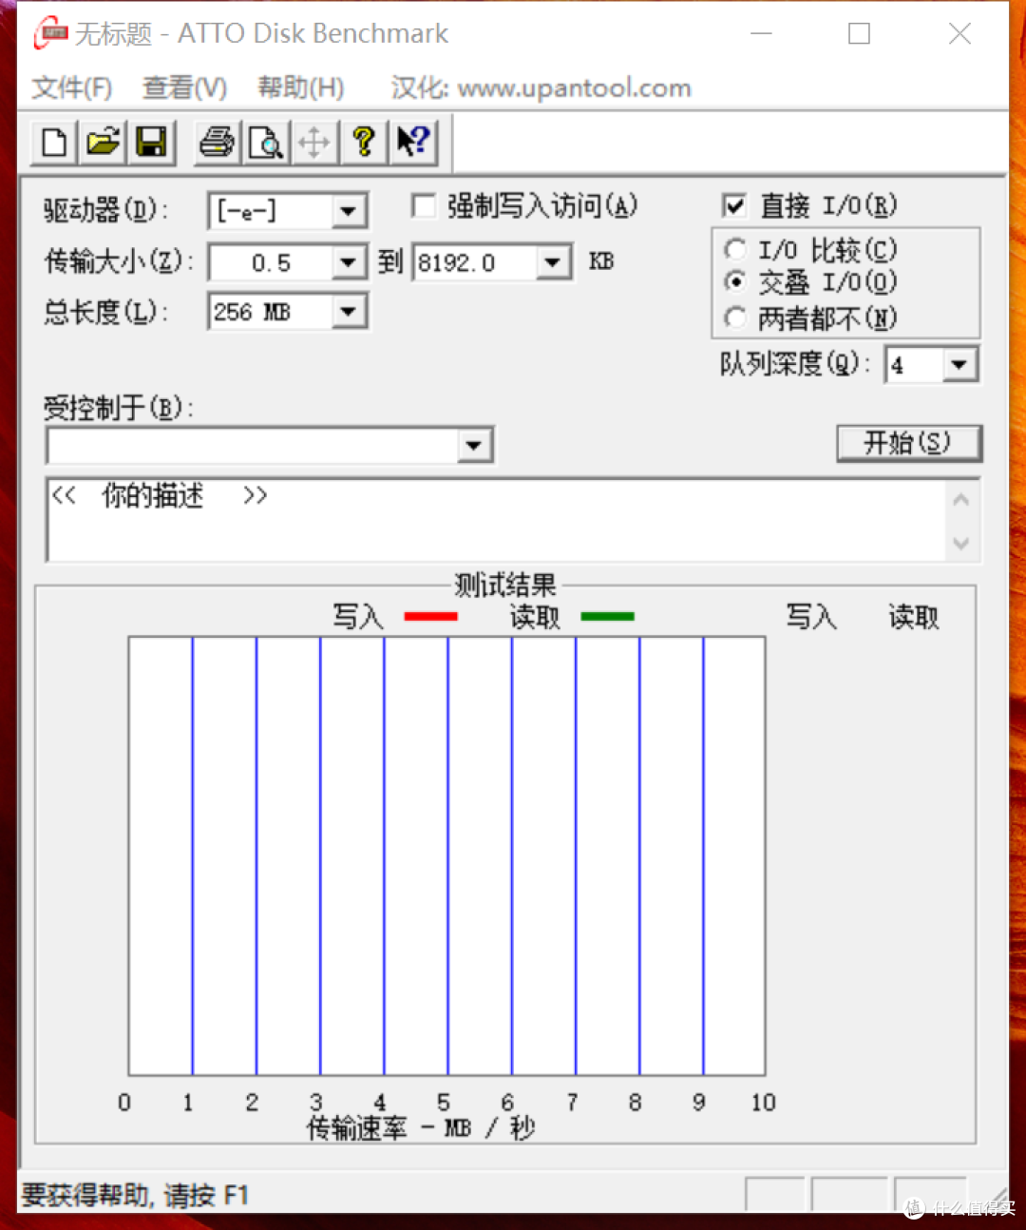Select the I/O 比较(C) radio button

pyautogui.click(x=734, y=250)
